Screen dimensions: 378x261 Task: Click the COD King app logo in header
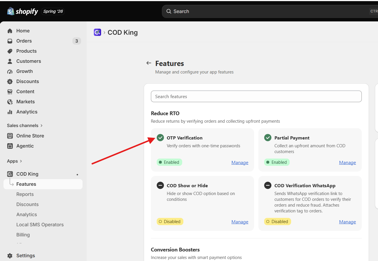pos(97,32)
